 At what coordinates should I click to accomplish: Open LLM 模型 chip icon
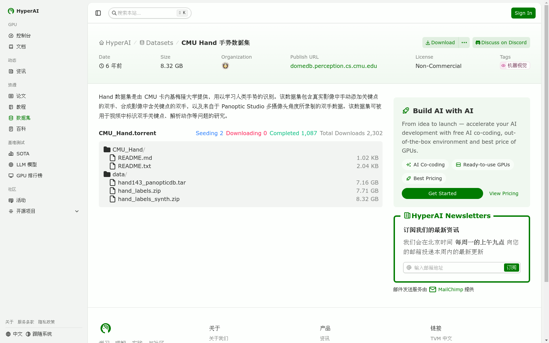click(x=11, y=165)
